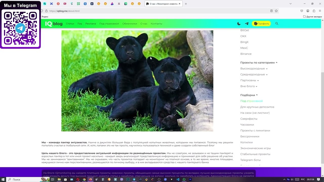Screen dimensions: 324x182
Task: Open Premiere Pro from the taskbar
Action: point(190,179)
